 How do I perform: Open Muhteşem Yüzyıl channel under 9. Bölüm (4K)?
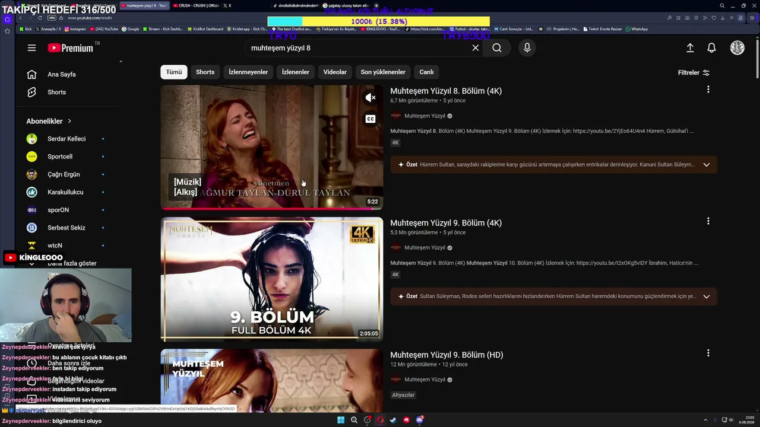[x=425, y=248]
